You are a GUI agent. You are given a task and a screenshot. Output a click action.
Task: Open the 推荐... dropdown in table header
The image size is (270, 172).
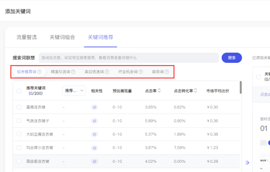point(74,91)
